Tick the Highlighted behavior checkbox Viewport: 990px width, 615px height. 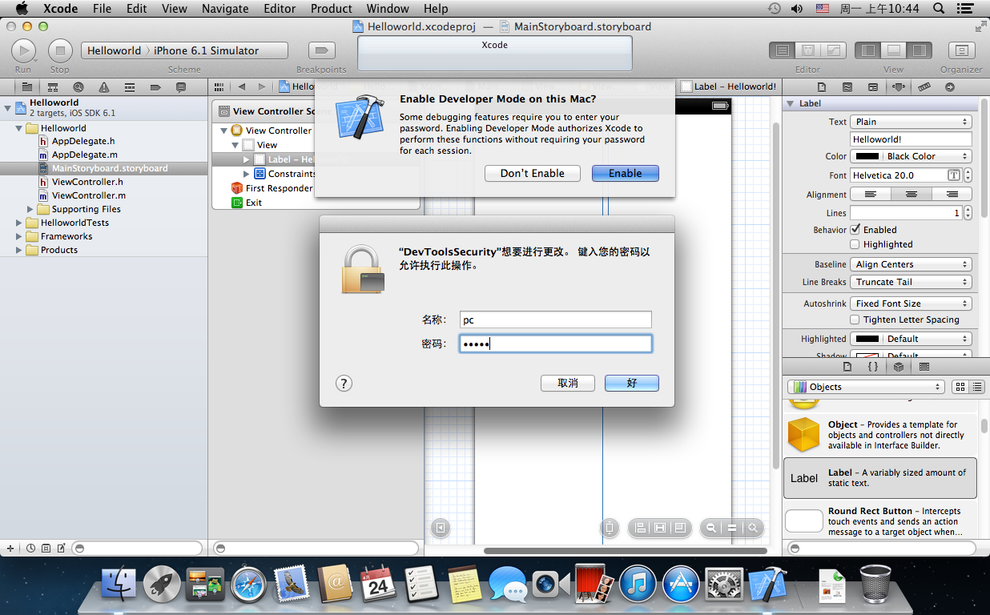[x=855, y=244]
